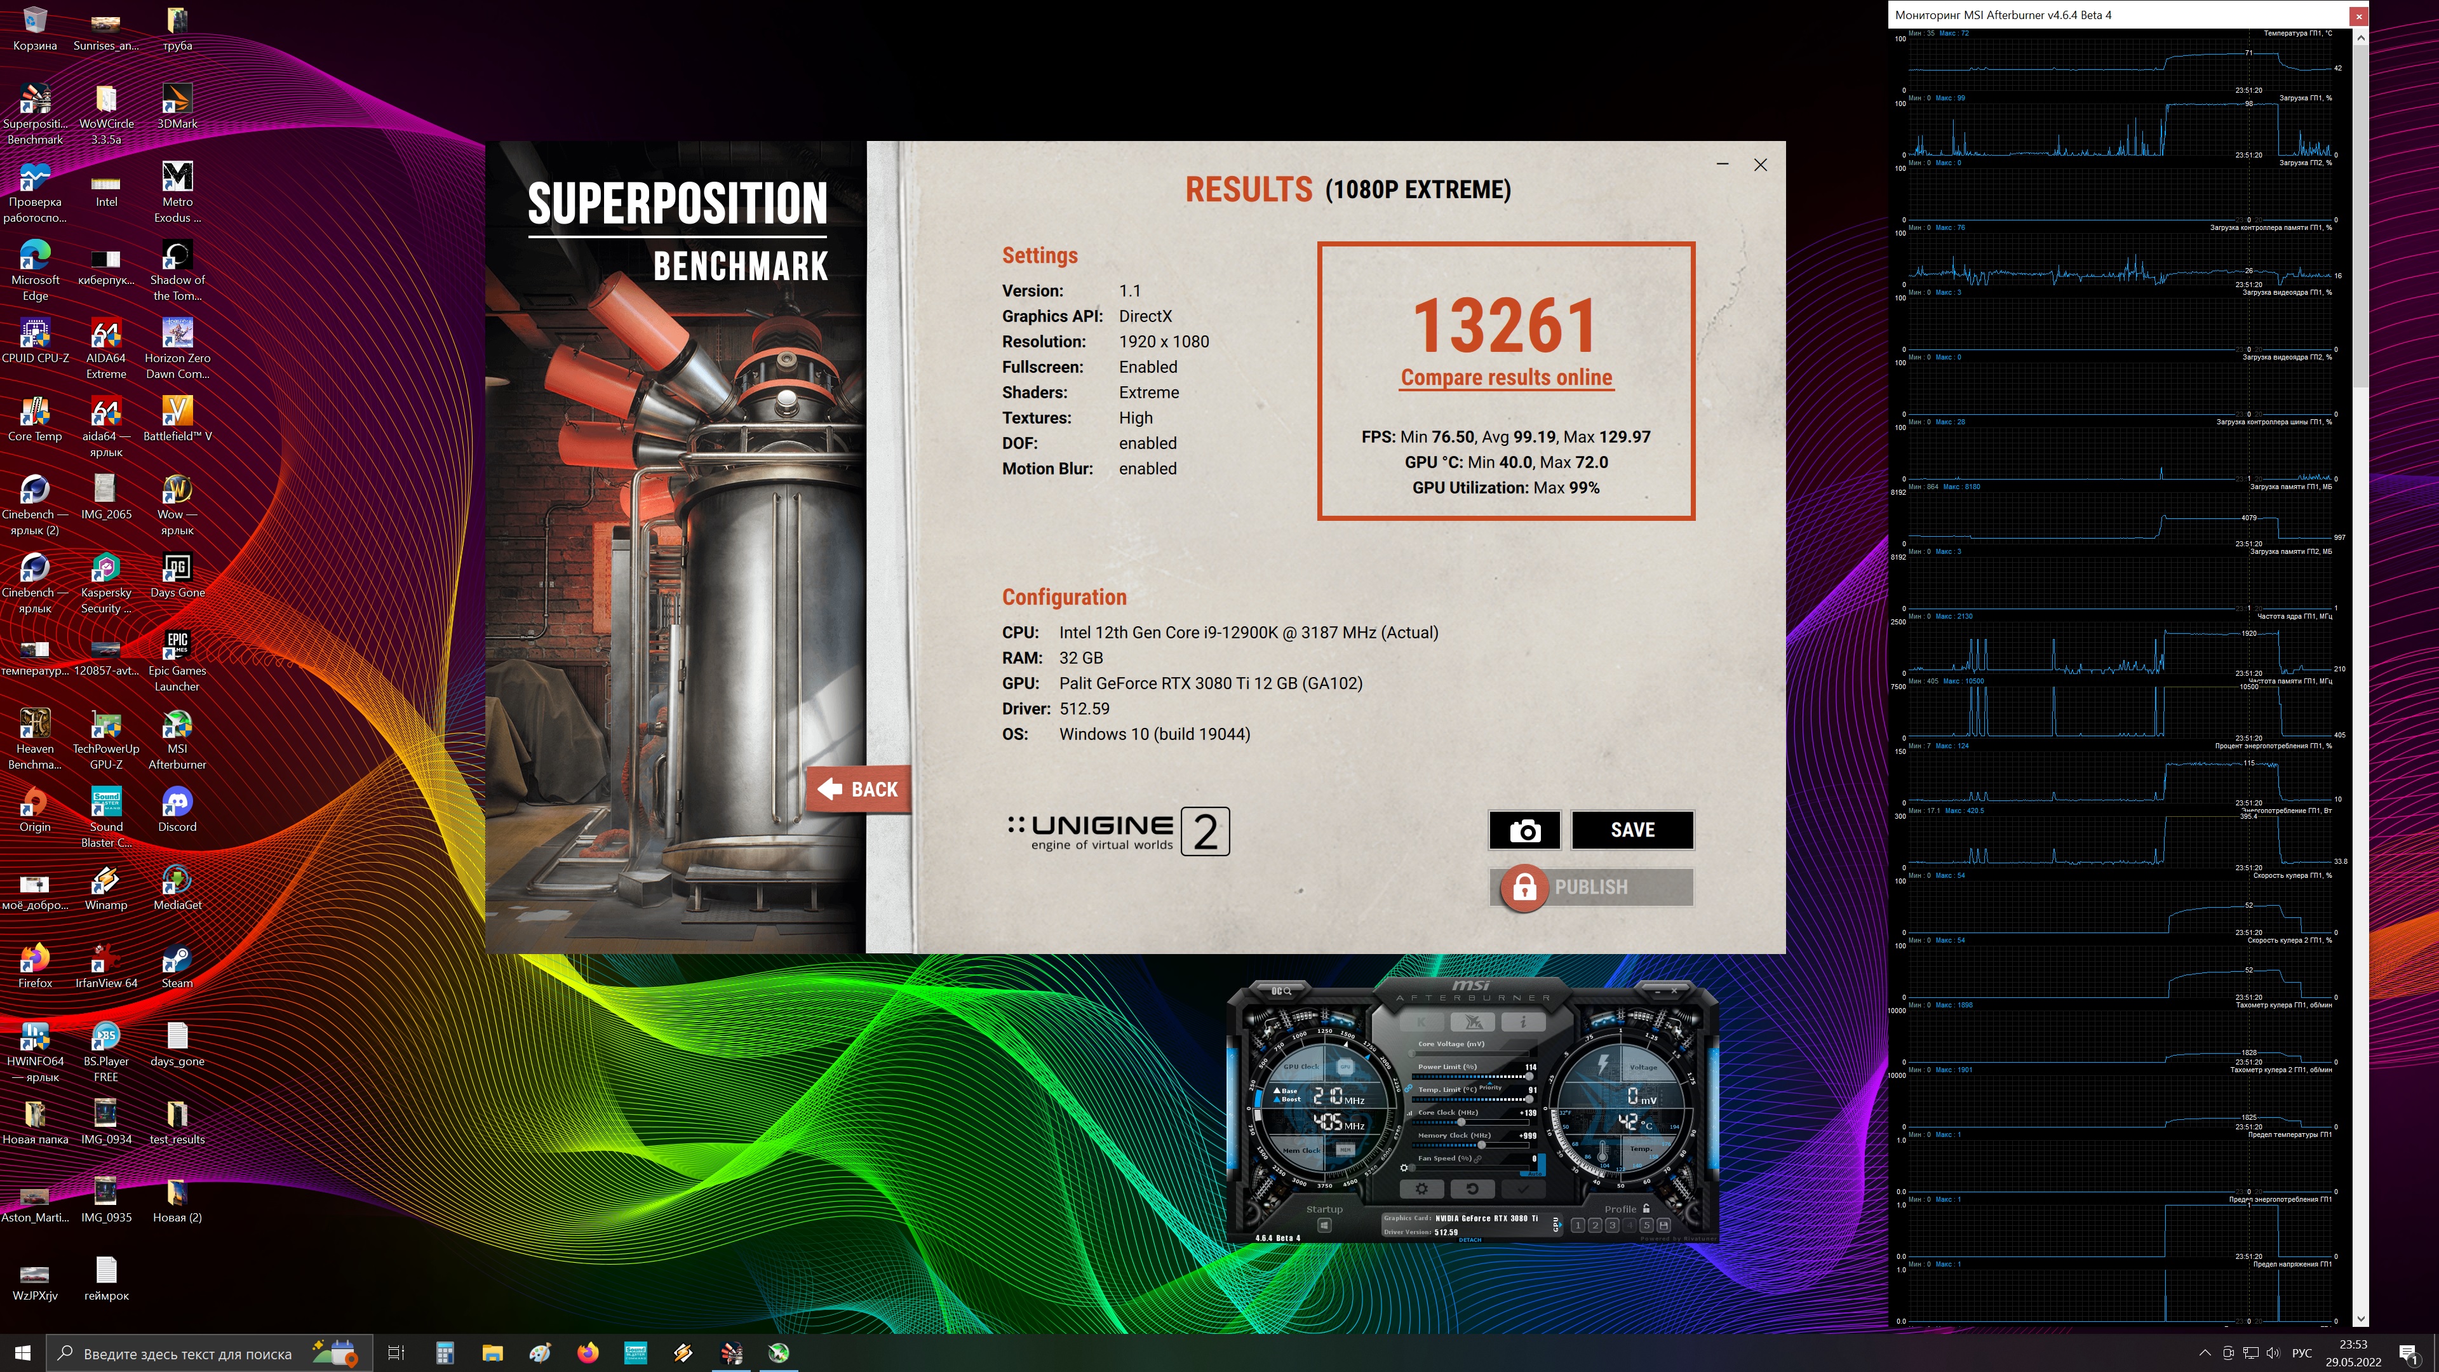
Task: Click the SAVE results button
Action: coord(1633,830)
